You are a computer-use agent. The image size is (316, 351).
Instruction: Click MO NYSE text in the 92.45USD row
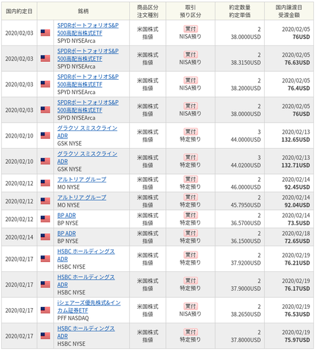click(68, 187)
